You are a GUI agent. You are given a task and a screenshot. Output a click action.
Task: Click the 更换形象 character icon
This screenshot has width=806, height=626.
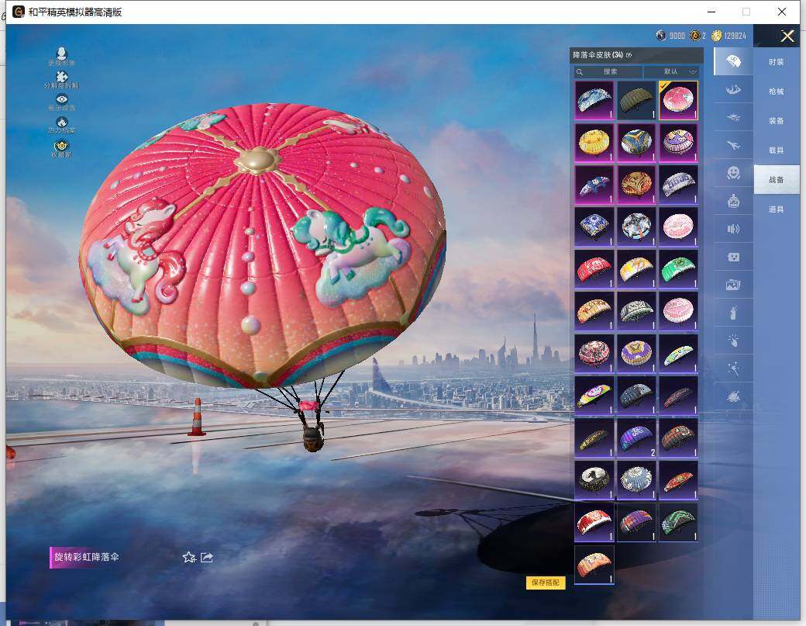(x=62, y=54)
